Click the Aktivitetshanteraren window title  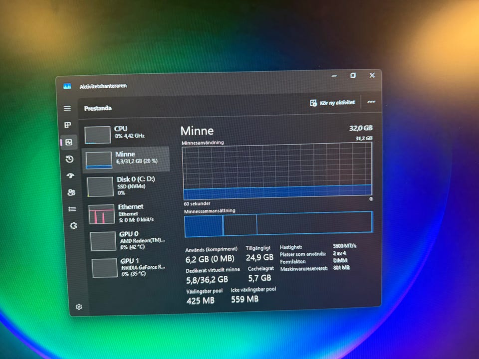(103, 86)
